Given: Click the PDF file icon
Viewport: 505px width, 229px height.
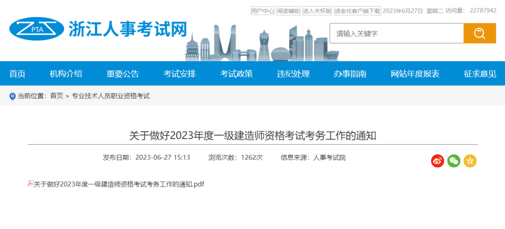Looking at the screenshot, I should (x=30, y=183).
